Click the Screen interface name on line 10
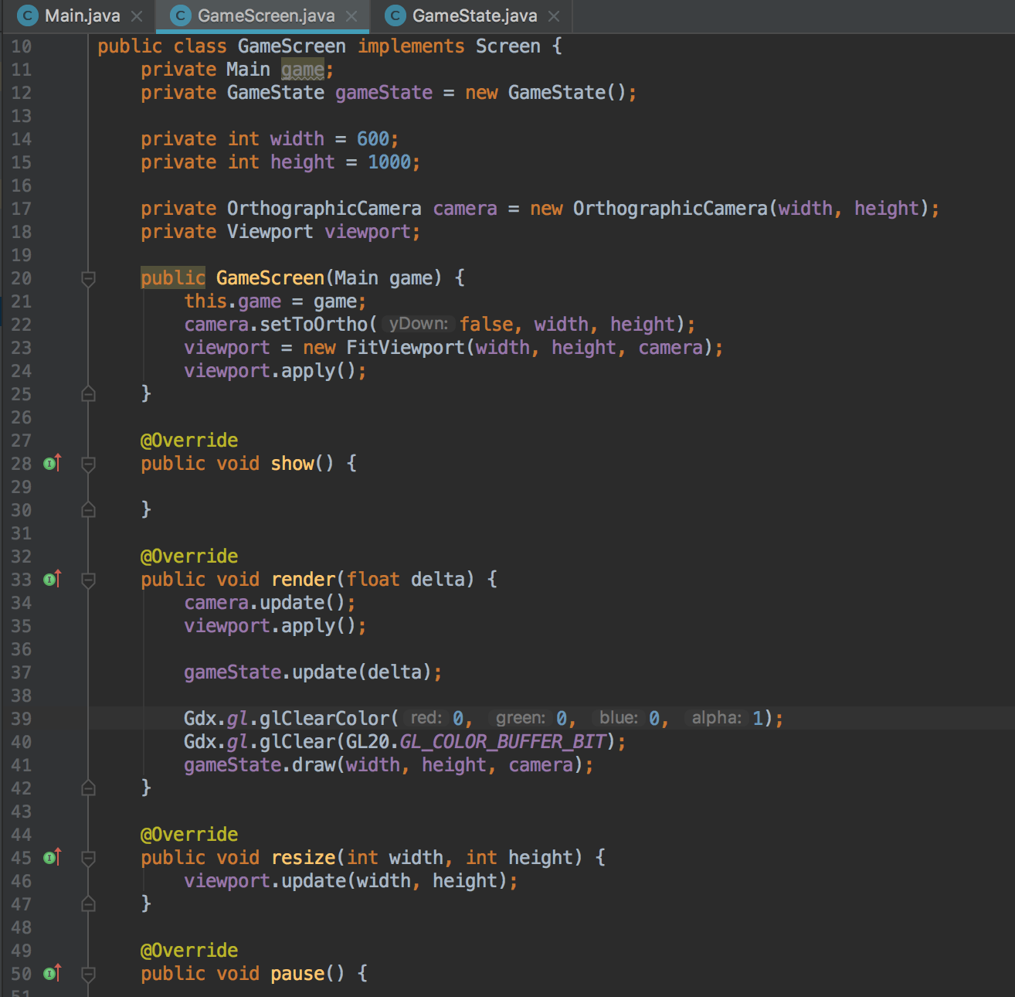The image size is (1015, 997). pyautogui.click(x=507, y=46)
